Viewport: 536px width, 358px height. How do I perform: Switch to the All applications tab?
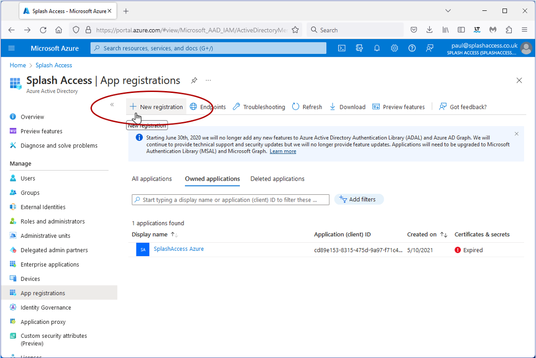(x=152, y=179)
